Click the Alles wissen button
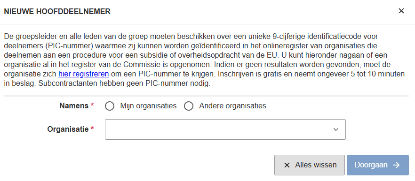The width and height of the screenshot is (415, 181). coord(310,165)
